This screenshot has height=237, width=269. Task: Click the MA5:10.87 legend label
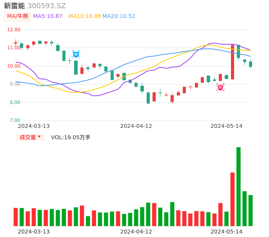click(x=47, y=16)
